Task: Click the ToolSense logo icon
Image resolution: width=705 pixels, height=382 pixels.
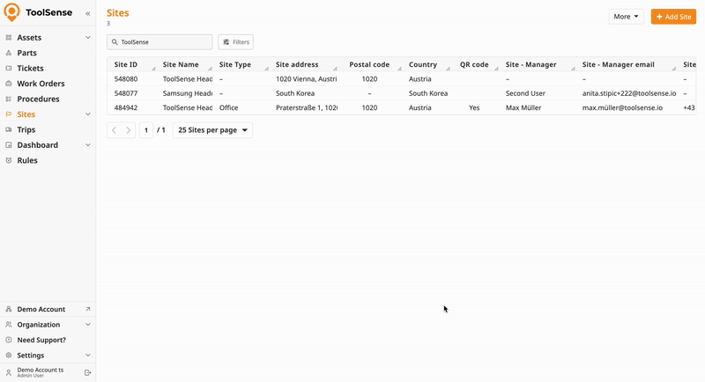Action: [11, 12]
